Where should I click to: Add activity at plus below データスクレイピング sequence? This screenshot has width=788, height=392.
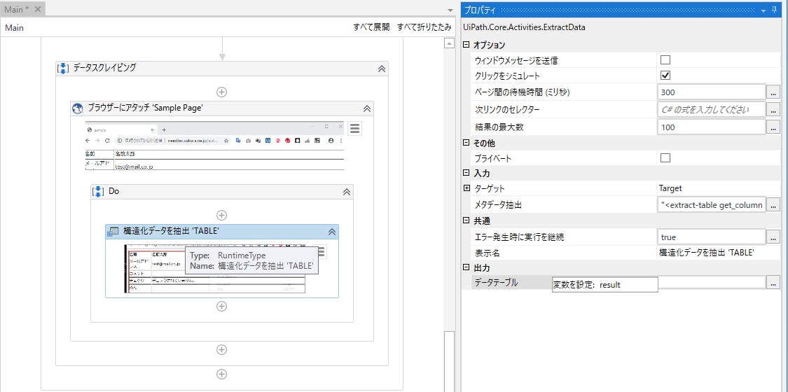pyautogui.click(x=221, y=374)
